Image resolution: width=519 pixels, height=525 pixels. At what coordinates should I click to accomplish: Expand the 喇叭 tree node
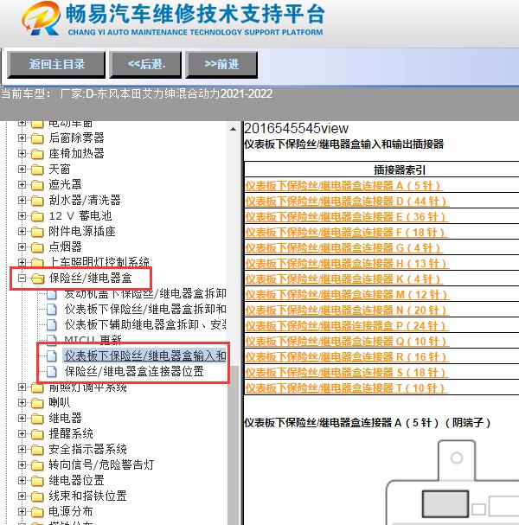pos(22,402)
